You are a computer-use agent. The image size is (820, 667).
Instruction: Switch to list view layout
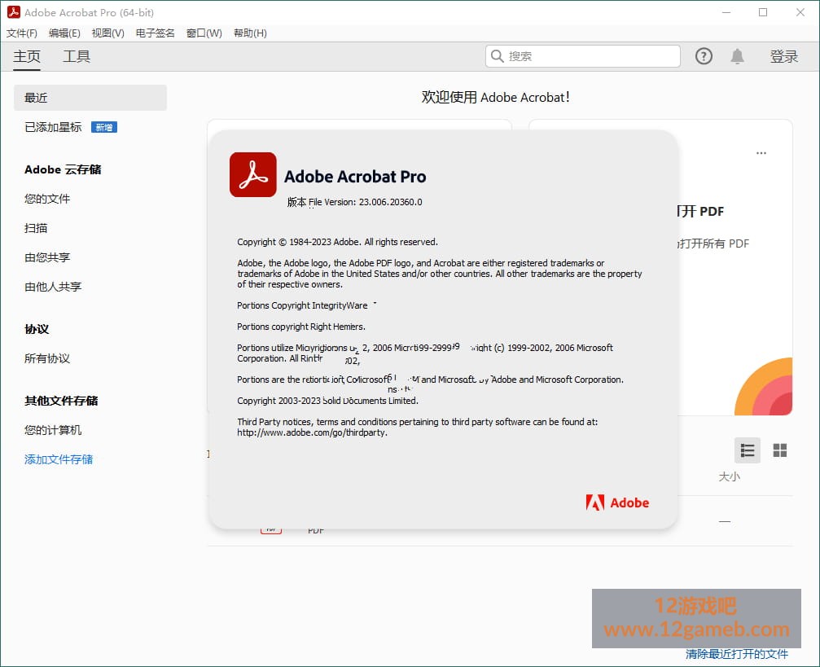[748, 450]
